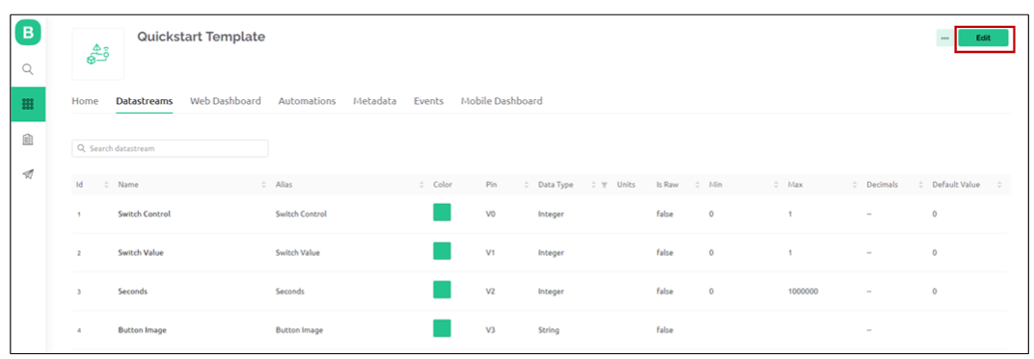Sort by Is Raw column arrows

[x=697, y=186]
